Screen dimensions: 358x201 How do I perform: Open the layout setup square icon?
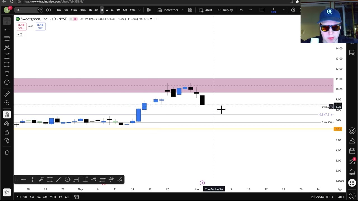click(x=262, y=10)
